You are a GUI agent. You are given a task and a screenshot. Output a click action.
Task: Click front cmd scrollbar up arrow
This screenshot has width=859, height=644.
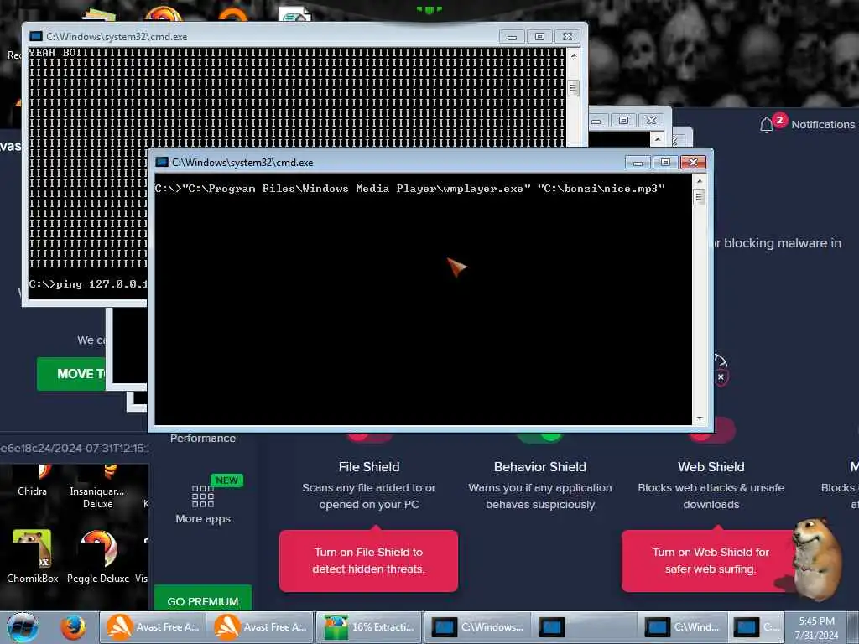click(699, 180)
